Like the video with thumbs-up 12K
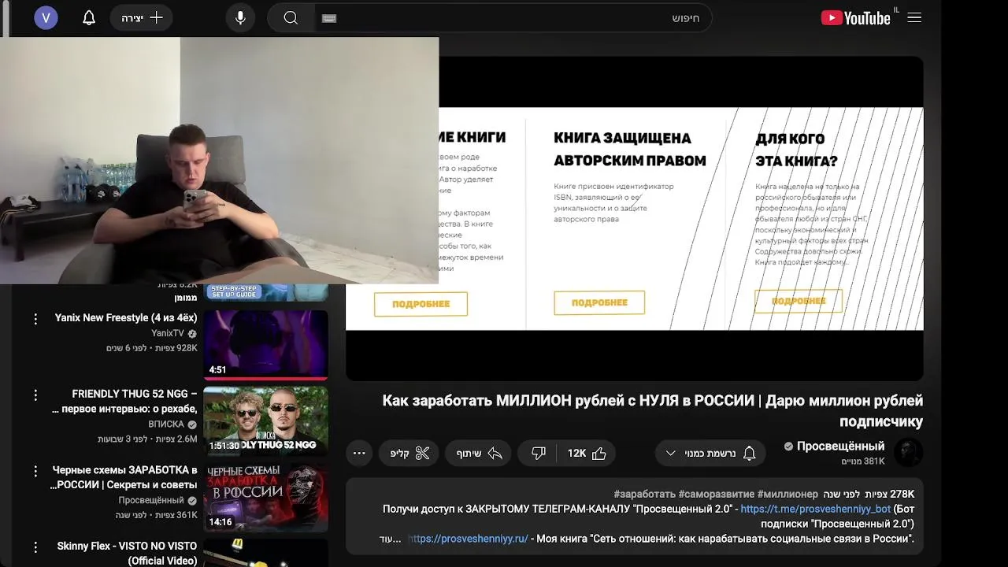 587,453
